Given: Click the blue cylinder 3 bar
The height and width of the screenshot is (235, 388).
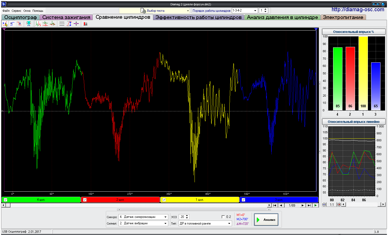Looking at the screenshot, I should pos(376,86).
